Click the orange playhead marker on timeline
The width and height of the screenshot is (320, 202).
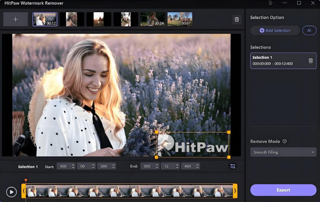pos(25,180)
